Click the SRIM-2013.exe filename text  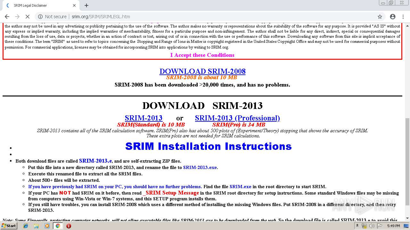point(200,167)
